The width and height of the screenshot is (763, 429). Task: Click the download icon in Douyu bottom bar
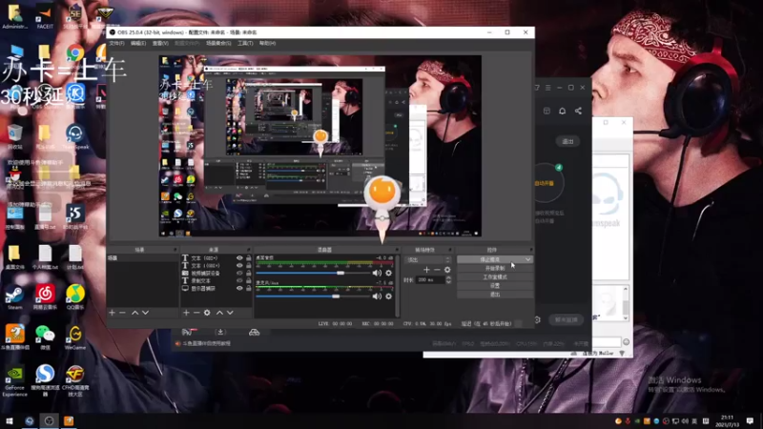tap(220, 332)
